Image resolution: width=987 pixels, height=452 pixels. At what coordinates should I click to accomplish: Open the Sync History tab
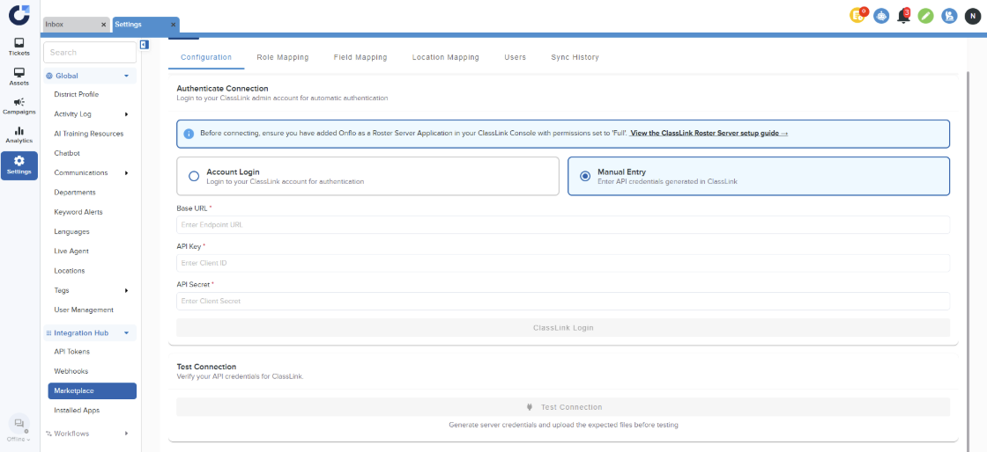pyautogui.click(x=575, y=57)
